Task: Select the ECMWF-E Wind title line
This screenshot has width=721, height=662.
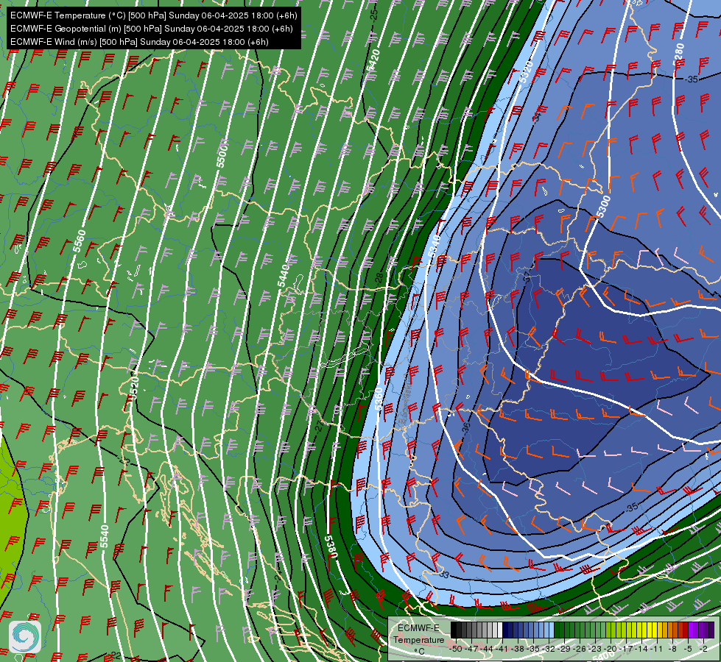Action: point(139,42)
